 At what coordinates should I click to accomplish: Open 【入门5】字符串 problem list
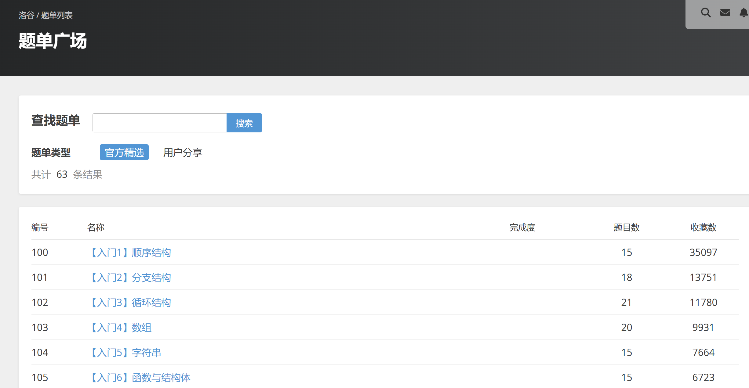pos(126,353)
